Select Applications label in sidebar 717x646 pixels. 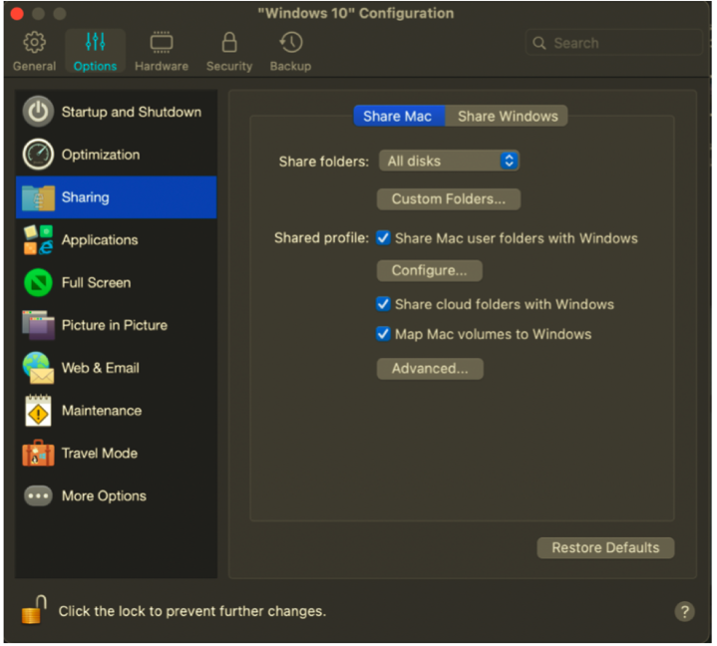100,240
